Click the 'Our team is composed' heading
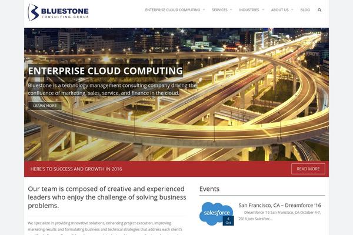The image size is (353, 235). click(x=107, y=197)
